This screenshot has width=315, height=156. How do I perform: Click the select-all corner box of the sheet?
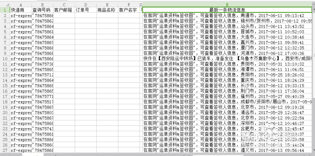click(x=5, y=5)
